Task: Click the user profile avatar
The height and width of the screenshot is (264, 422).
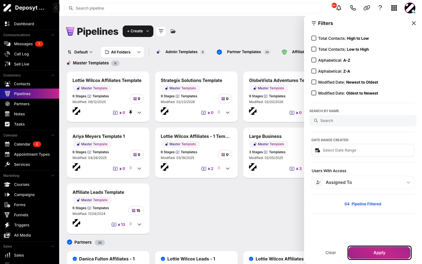Action: click(x=410, y=8)
